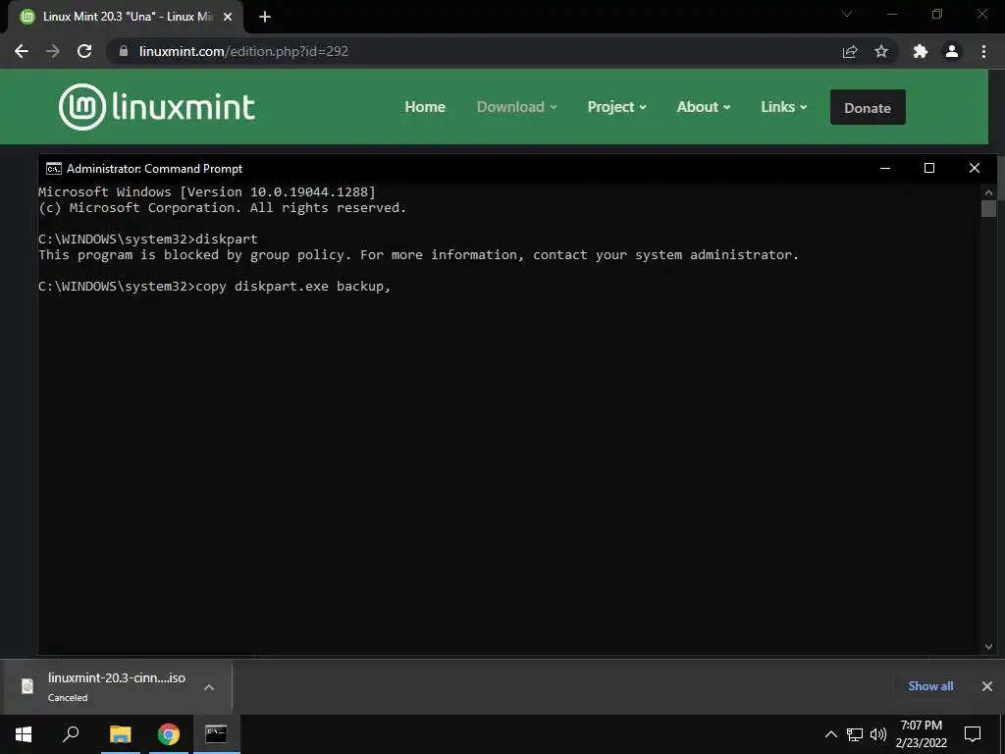Close the Linux Mint 20.3 tab

[x=228, y=17]
